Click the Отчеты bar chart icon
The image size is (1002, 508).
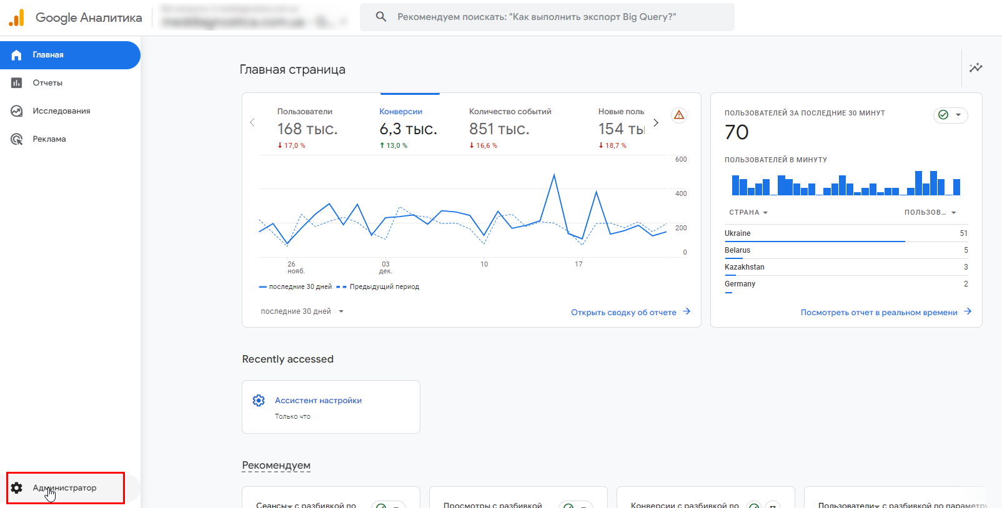click(17, 83)
